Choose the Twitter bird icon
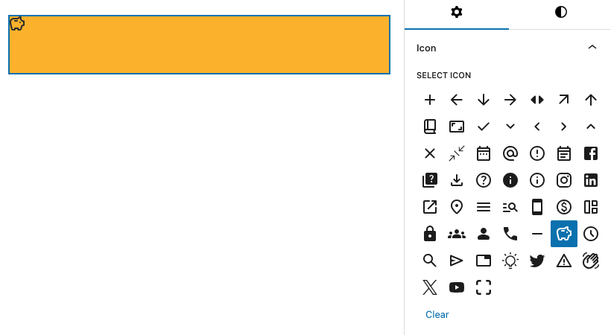 tap(537, 261)
